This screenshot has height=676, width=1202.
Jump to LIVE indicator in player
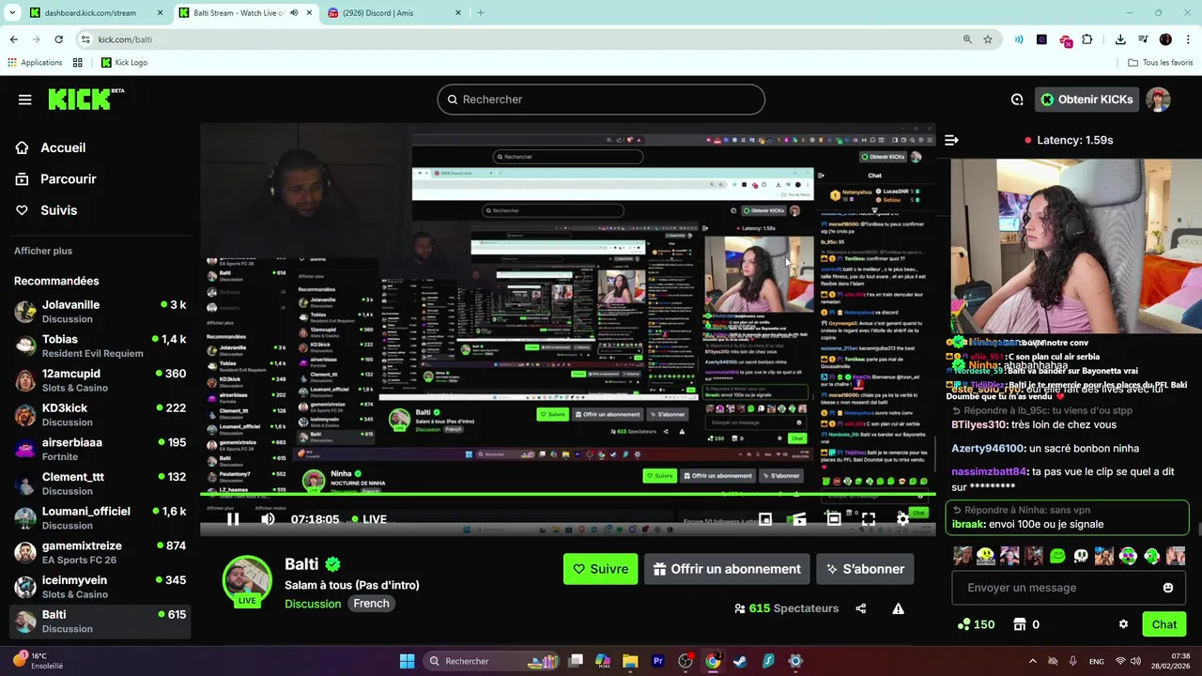(369, 519)
